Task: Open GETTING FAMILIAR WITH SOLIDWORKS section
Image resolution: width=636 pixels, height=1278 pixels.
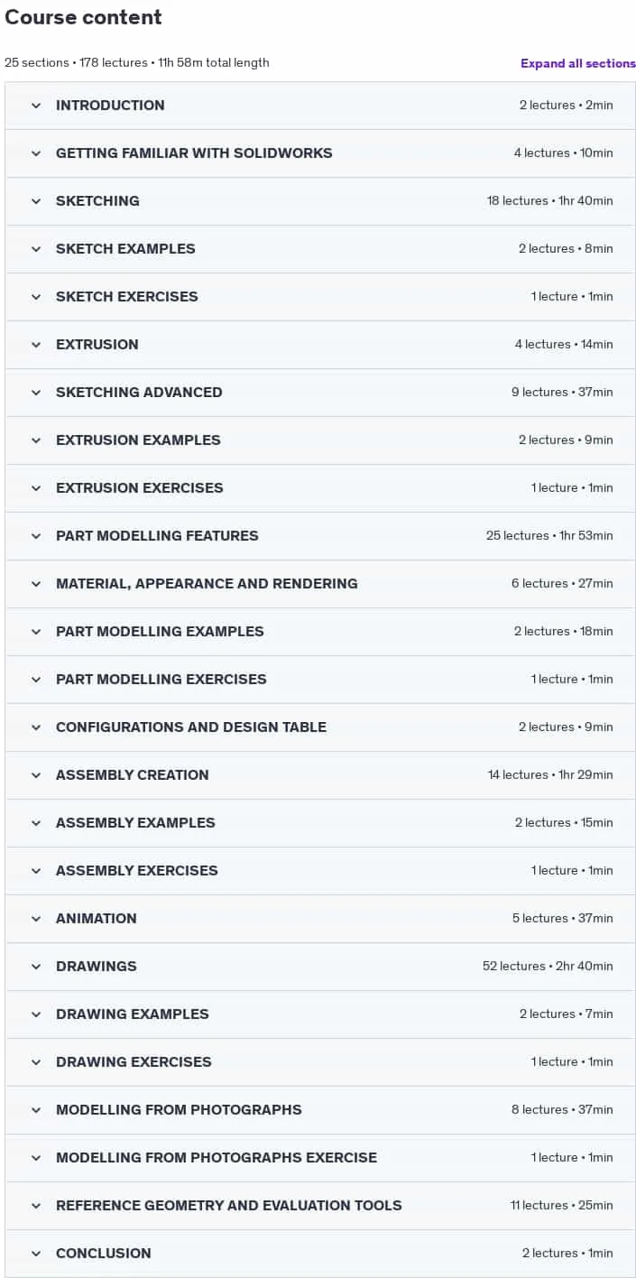Action: (x=320, y=153)
